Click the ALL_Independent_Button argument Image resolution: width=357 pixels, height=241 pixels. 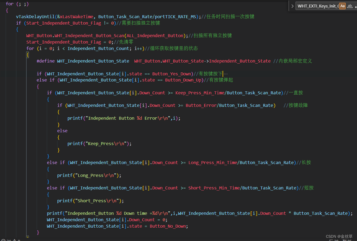[155, 36]
